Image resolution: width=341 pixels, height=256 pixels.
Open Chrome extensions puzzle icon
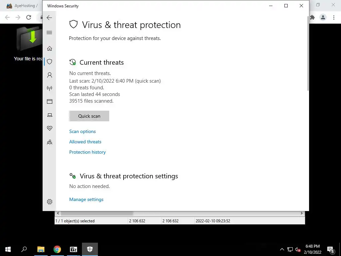click(x=312, y=17)
